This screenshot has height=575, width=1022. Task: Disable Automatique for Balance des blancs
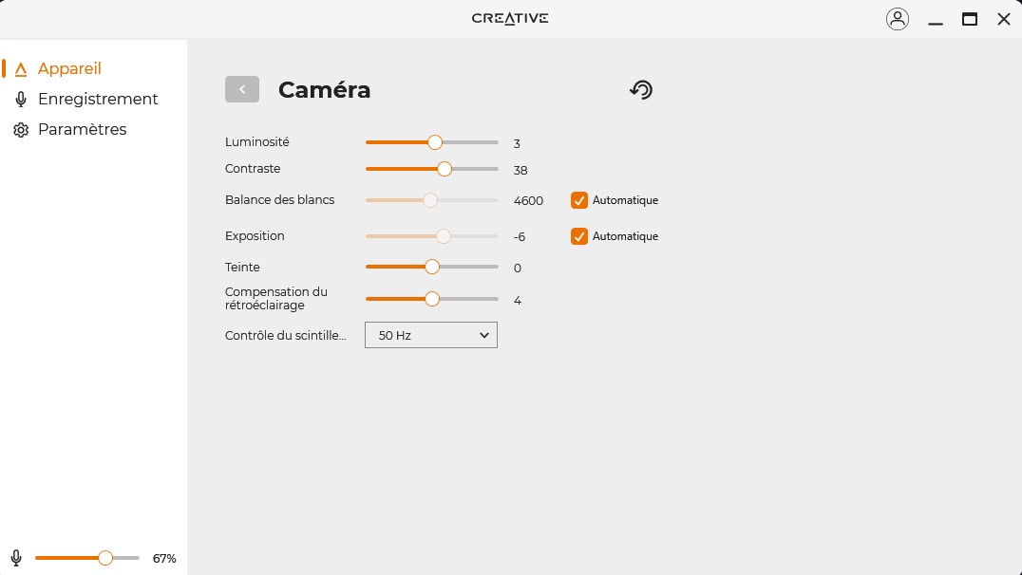pos(579,200)
